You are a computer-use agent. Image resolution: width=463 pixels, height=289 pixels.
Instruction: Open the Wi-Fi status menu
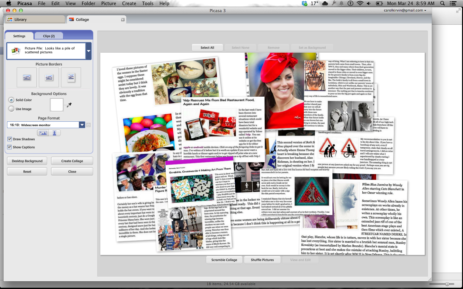click(x=360, y=3)
